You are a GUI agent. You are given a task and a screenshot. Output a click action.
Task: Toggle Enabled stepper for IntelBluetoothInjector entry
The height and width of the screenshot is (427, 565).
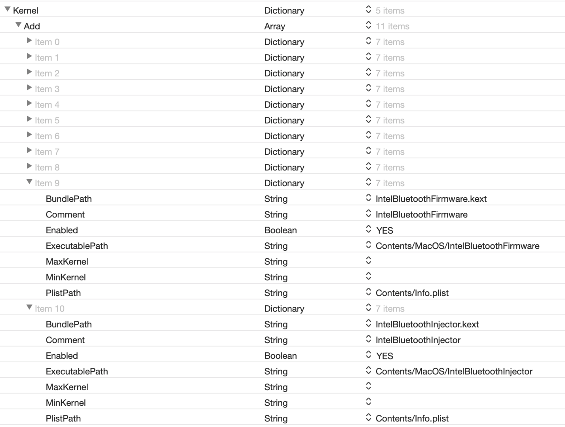[368, 355]
